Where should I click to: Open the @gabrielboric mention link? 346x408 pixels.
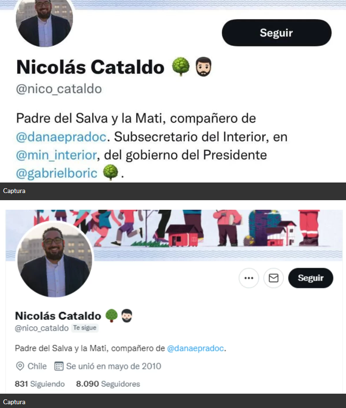[56, 173]
